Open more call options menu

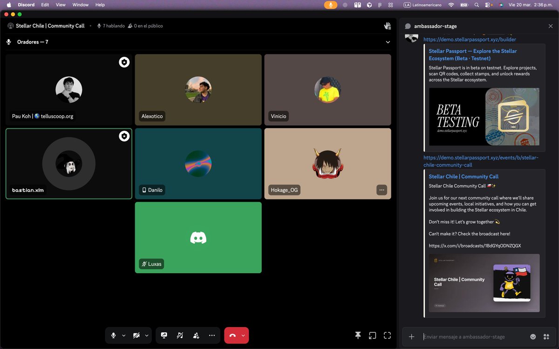point(212,335)
